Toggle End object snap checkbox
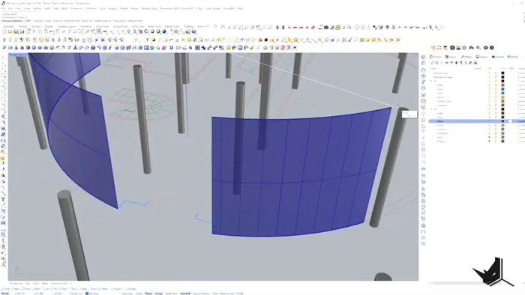 coord(6,289)
